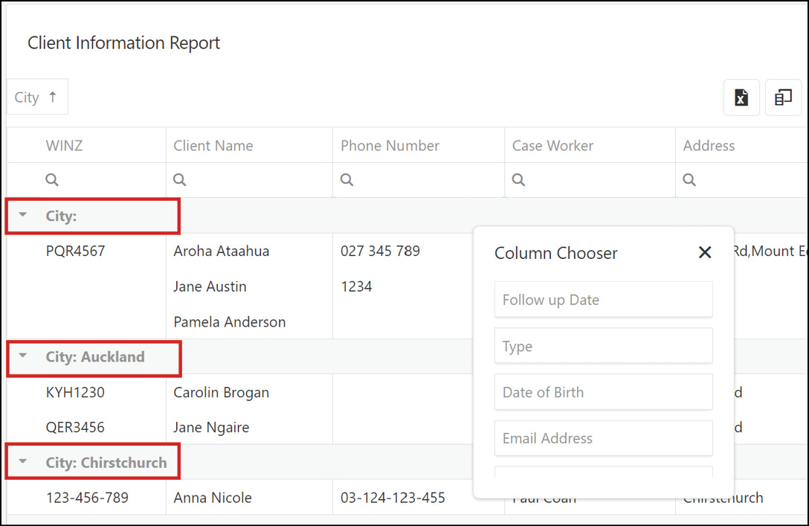The height and width of the screenshot is (526, 809).
Task: Click the 123-456-789 cell
Action: [x=87, y=498]
